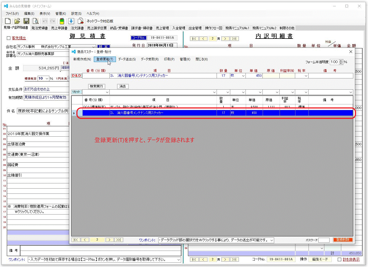Click 新規作成(N) in the dialog menu
Viewport: 368px width, 267px height.
tap(82, 59)
